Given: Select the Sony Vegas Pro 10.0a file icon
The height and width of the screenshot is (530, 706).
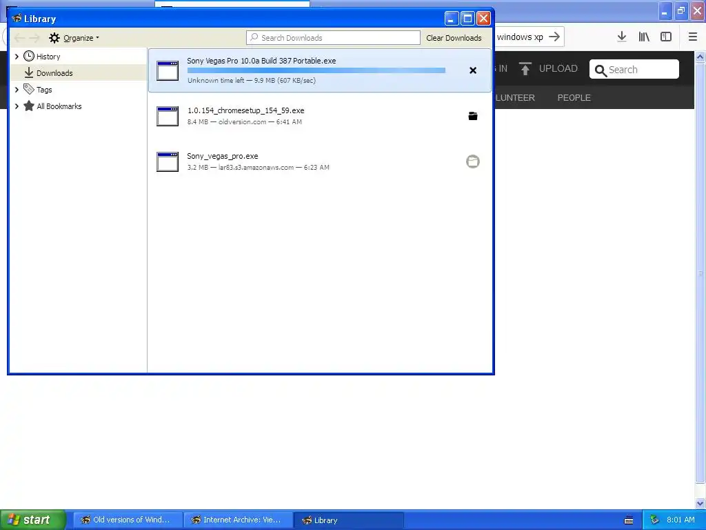Looking at the screenshot, I should coord(168,71).
